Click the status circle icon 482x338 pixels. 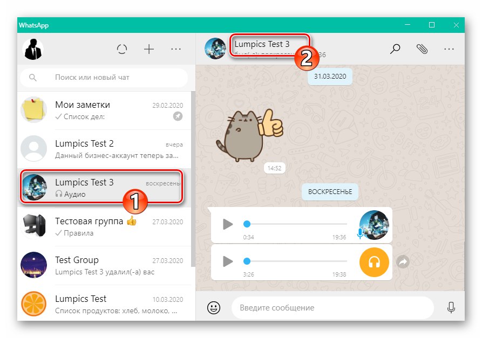tap(122, 49)
